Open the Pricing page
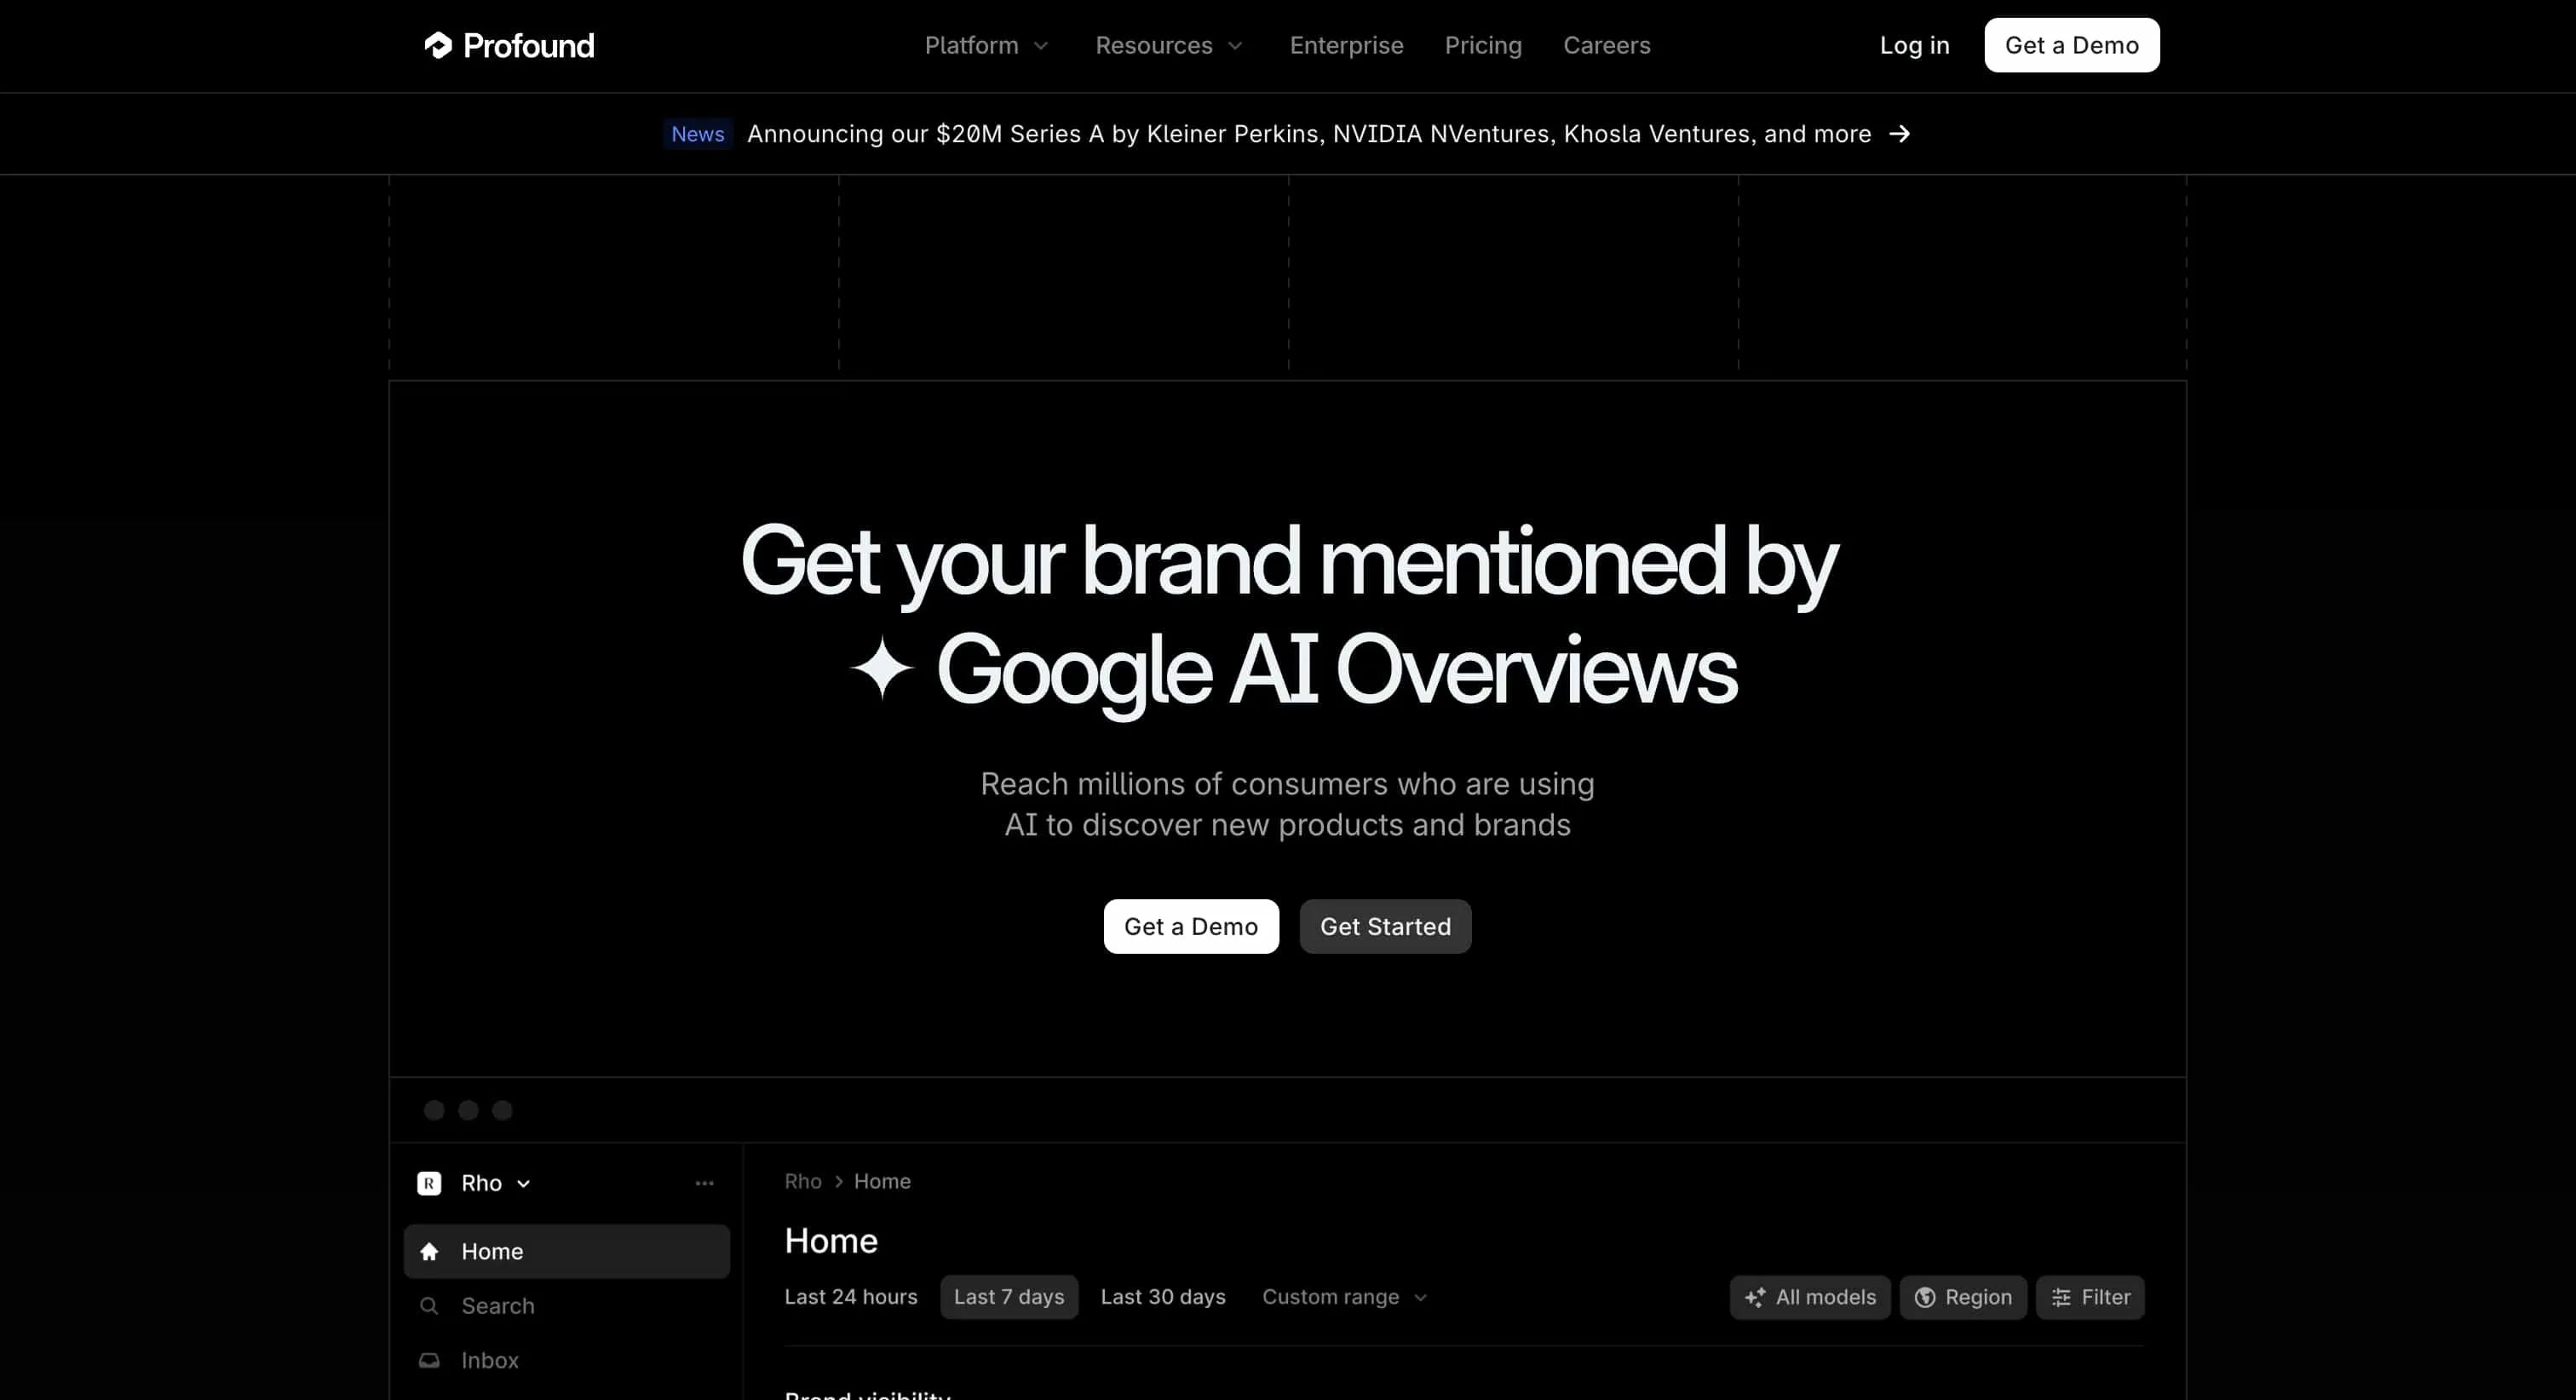This screenshot has height=1400, width=2576. (x=1482, y=45)
